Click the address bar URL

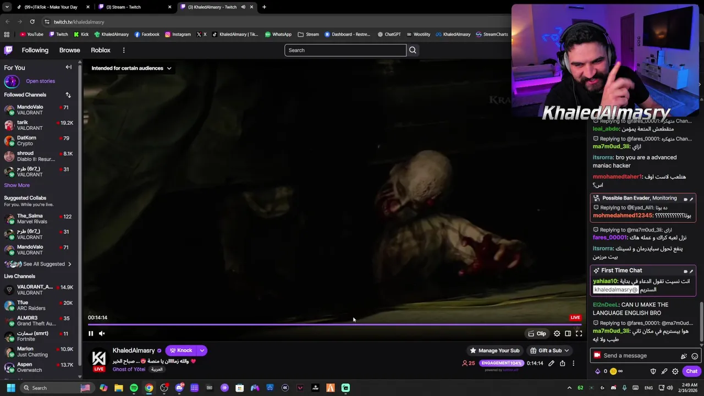tap(79, 22)
